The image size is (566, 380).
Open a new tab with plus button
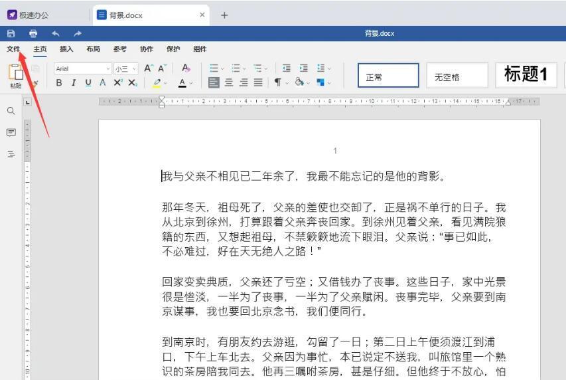point(224,15)
